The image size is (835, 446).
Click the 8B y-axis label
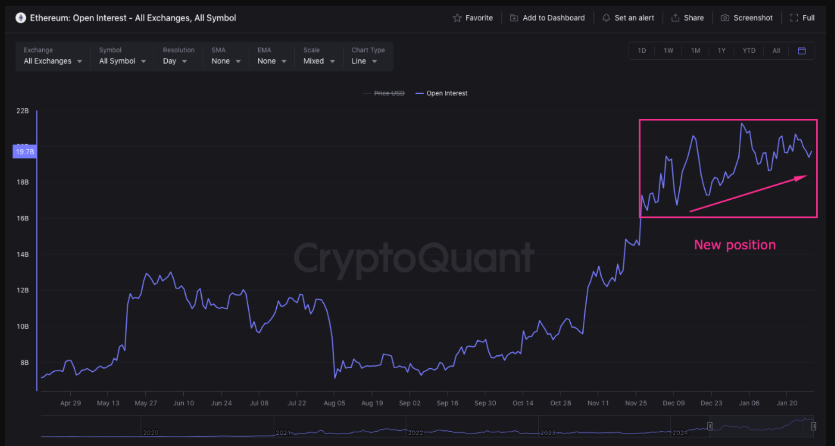[24, 363]
